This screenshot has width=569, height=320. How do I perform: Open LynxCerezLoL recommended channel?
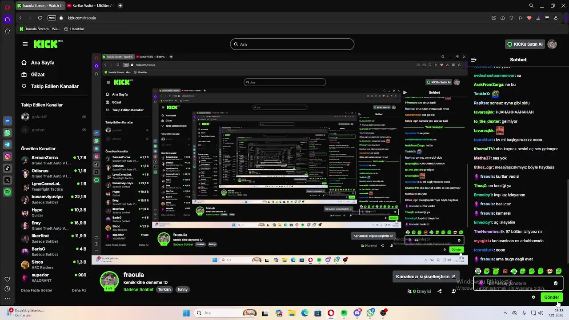53,186
